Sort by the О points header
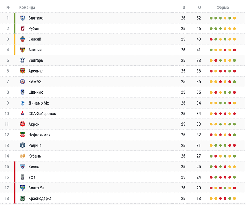This screenshot has width=246, height=205. [199, 8]
